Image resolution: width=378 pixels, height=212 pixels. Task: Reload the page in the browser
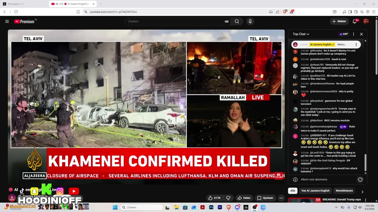[16, 12]
